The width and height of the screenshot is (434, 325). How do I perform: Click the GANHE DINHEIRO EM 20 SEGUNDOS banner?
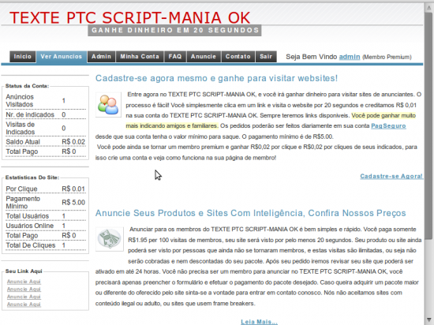tap(174, 31)
